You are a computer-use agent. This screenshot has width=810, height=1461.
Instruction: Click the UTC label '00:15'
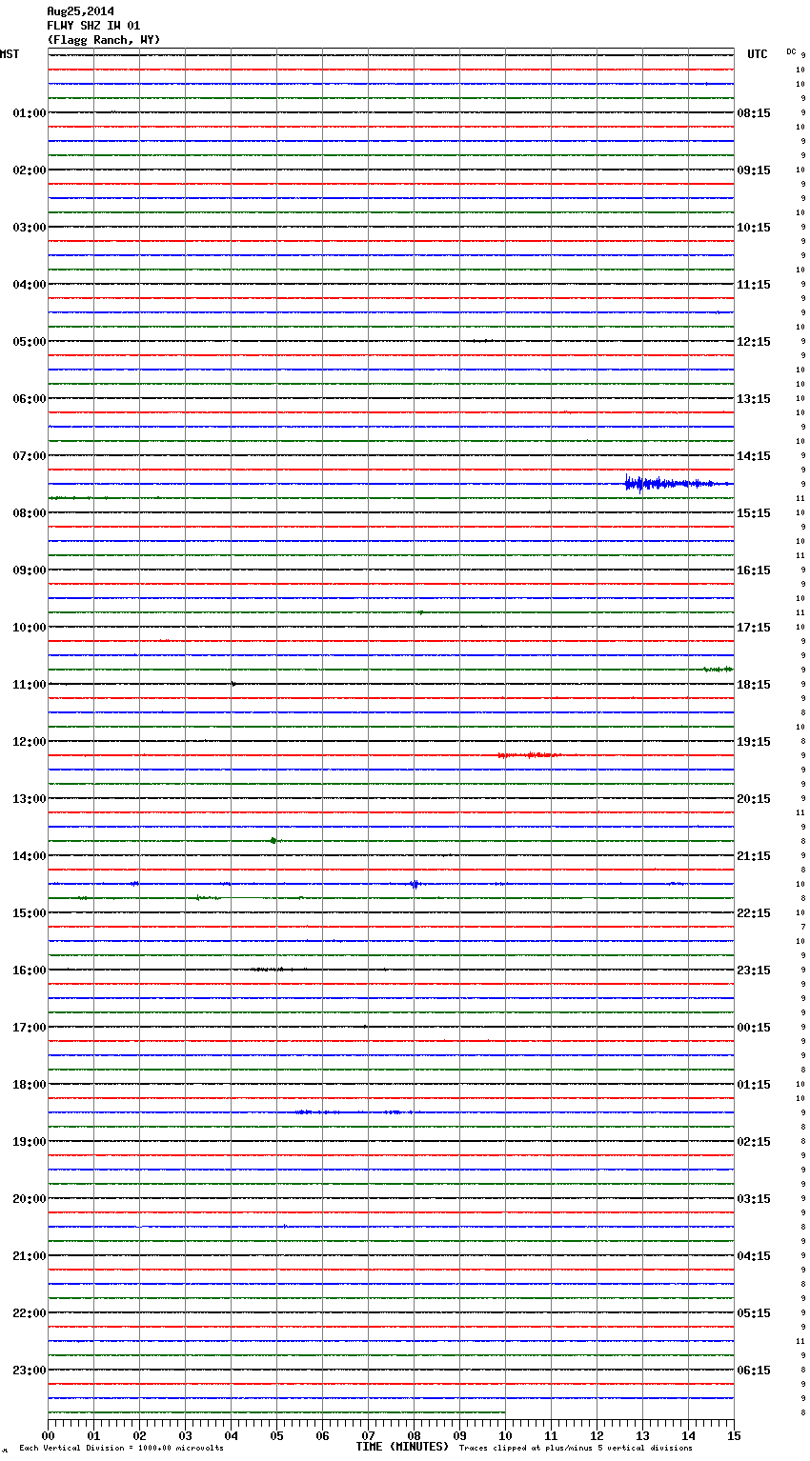click(x=754, y=1028)
